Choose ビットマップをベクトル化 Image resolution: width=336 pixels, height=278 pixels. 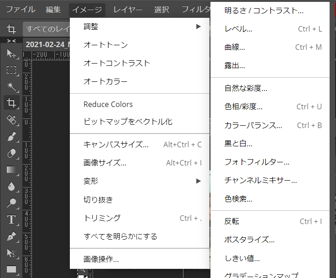[x=140, y=122]
